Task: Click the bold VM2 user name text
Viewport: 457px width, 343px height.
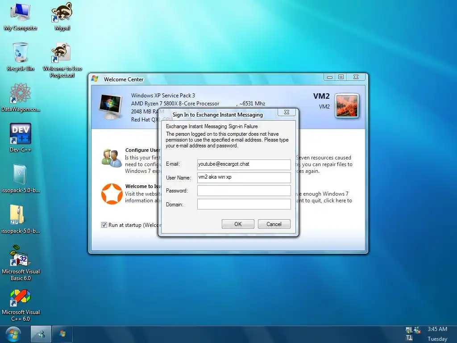Action: point(321,96)
